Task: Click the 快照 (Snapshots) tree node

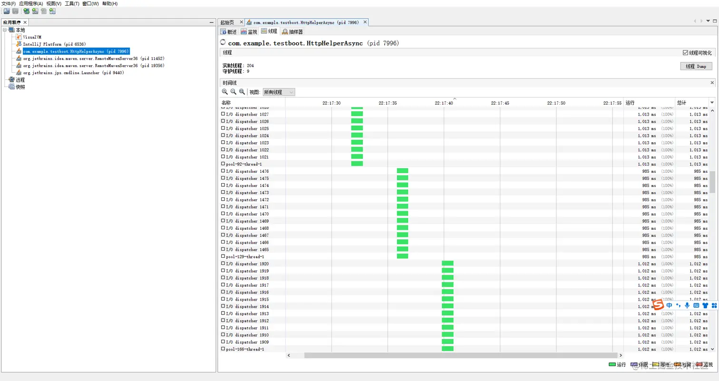Action: [20, 87]
